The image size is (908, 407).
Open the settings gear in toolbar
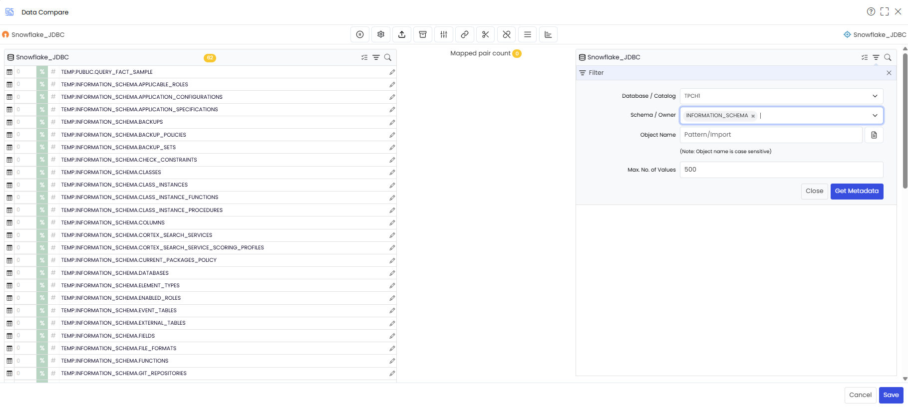381,34
